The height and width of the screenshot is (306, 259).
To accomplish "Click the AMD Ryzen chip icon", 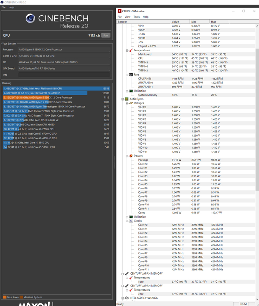I will (x=127, y=99).
